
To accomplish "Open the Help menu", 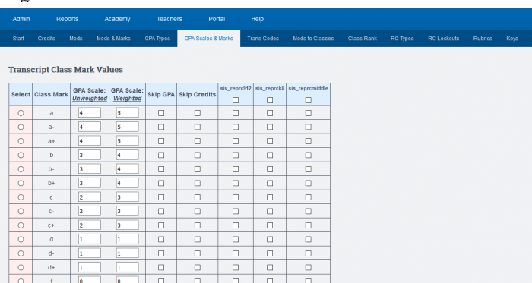I will click(x=257, y=19).
